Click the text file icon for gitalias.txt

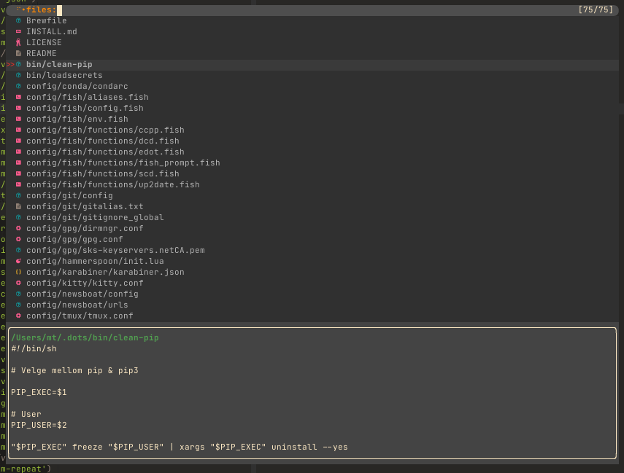click(x=18, y=206)
